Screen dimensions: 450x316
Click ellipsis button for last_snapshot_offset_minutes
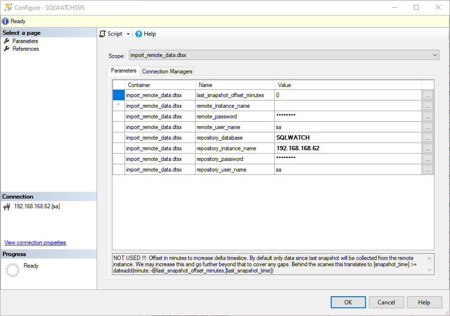(x=427, y=95)
